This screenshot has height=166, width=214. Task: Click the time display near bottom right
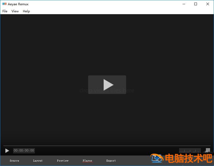pos(190,151)
